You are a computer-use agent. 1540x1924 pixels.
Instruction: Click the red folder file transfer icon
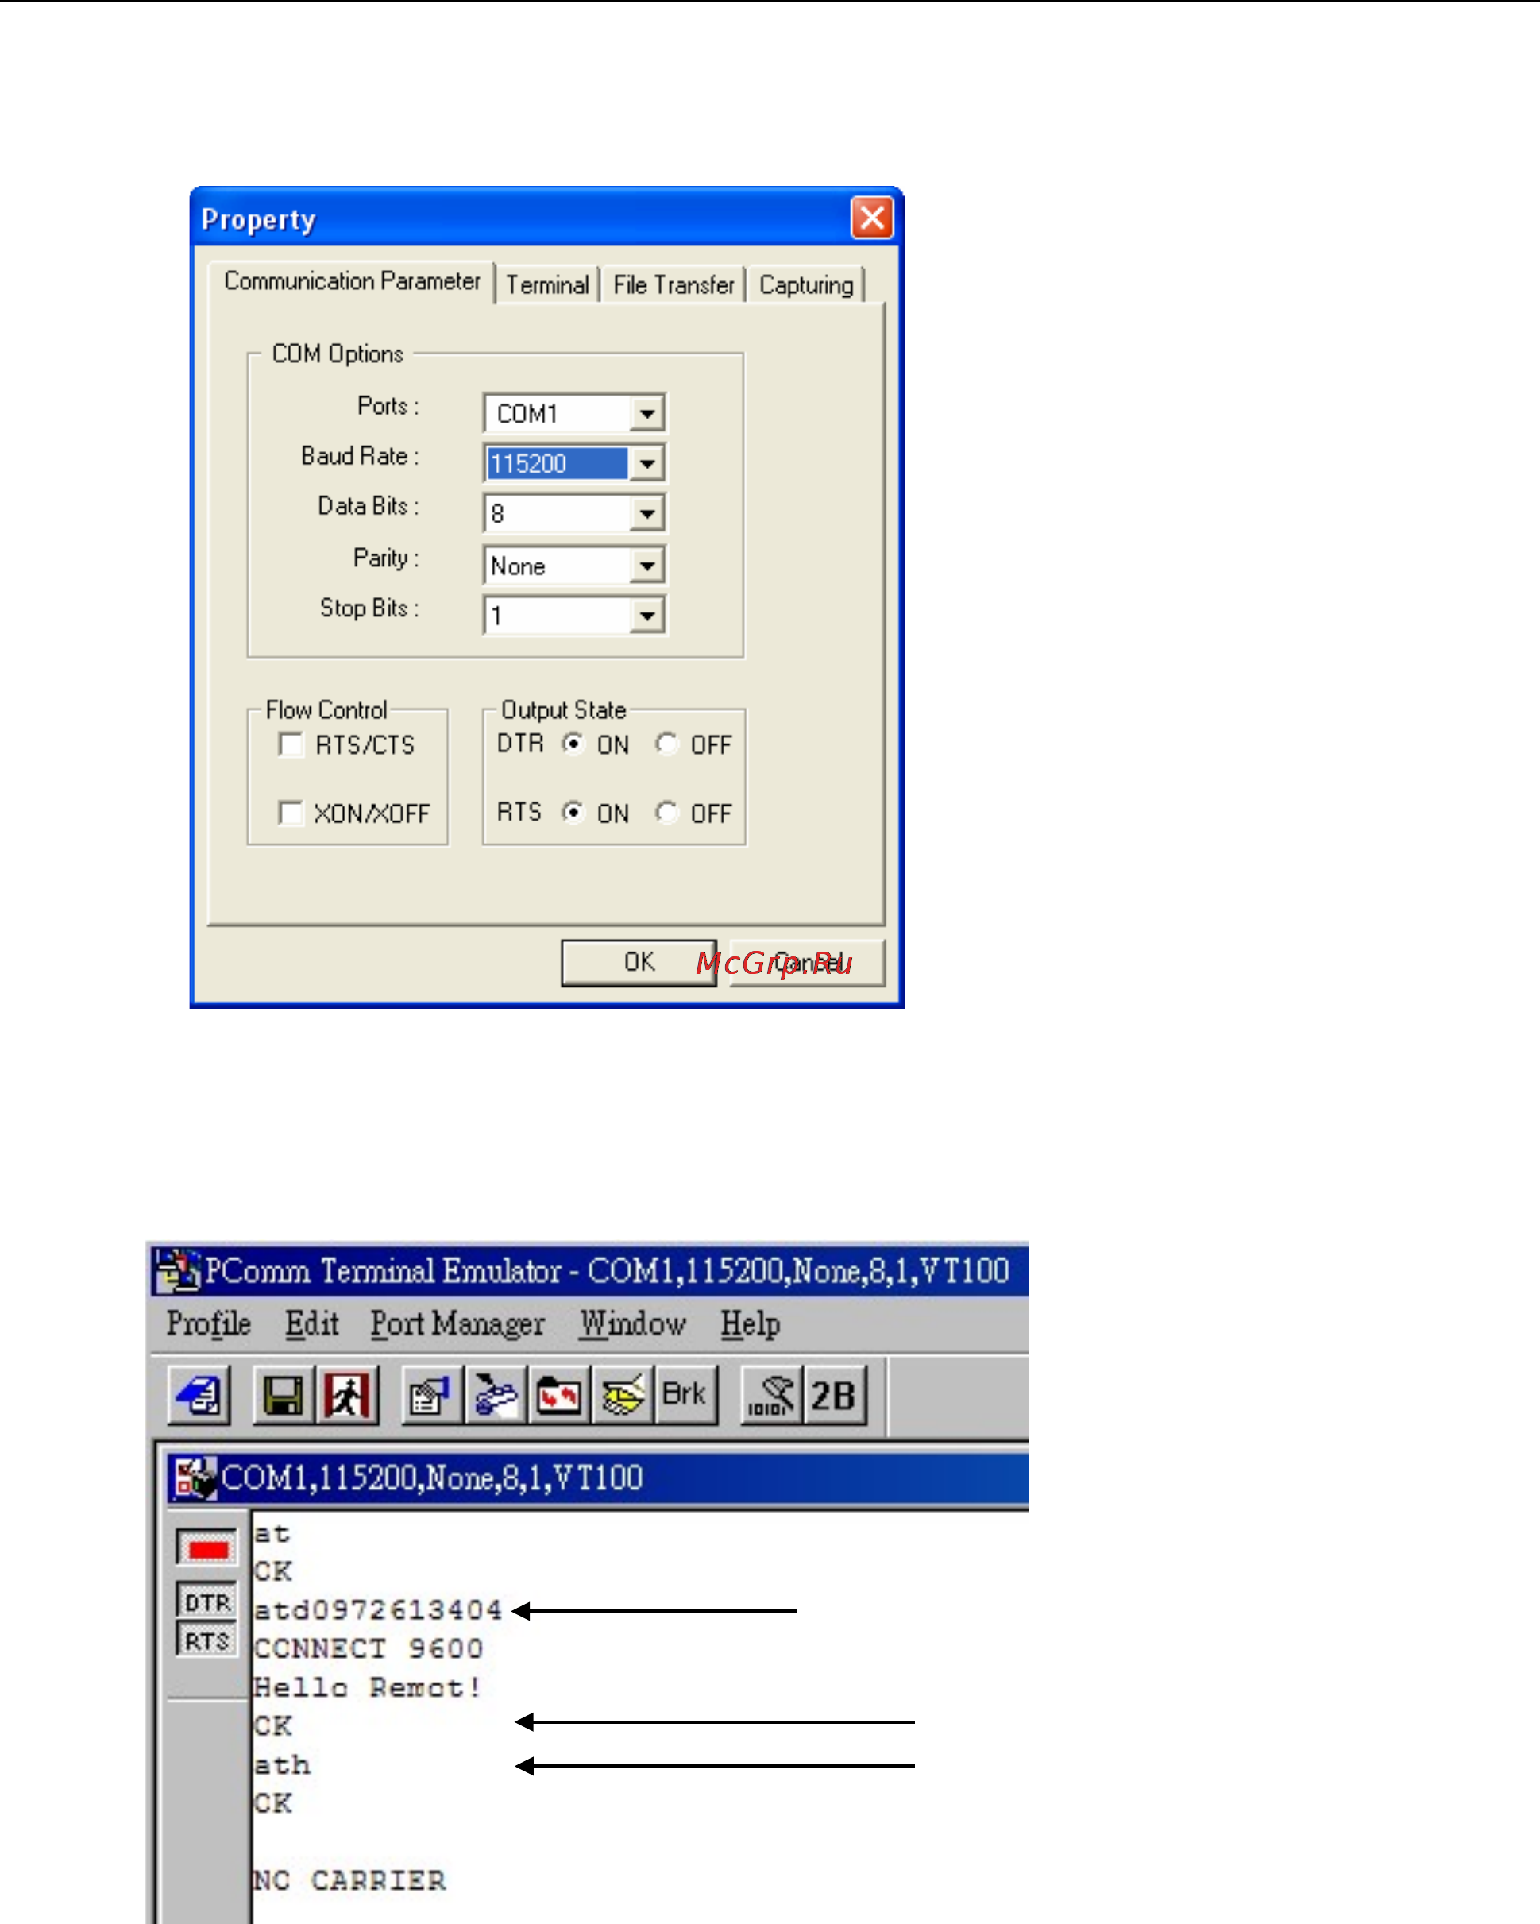click(x=559, y=1395)
